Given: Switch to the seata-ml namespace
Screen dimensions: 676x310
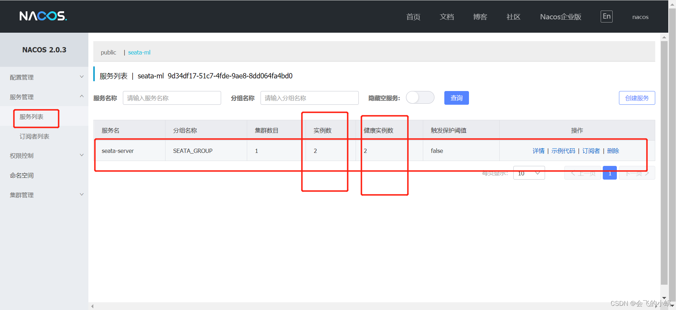Looking at the screenshot, I should pos(139,52).
